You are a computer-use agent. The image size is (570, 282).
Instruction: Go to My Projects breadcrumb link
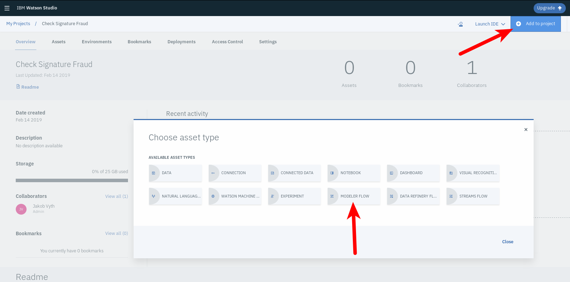pos(18,24)
